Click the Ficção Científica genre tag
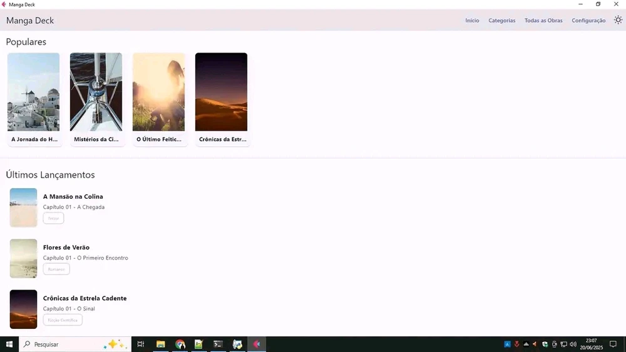Viewport: 626px width, 352px height. point(63,320)
